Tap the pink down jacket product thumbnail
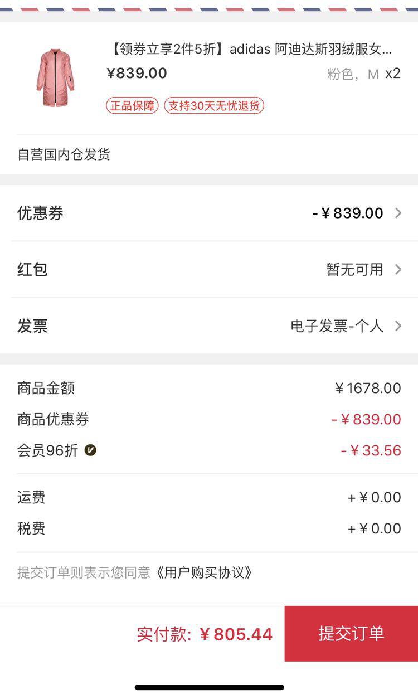 click(55, 77)
